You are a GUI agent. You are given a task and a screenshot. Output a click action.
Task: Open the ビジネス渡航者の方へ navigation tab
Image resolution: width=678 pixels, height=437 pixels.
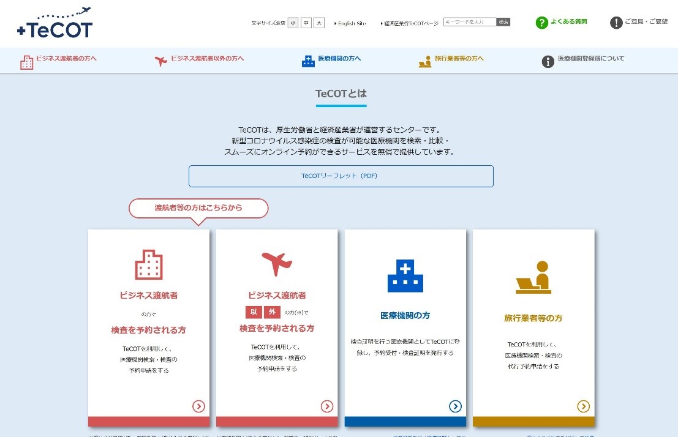[x=66, y=59]
